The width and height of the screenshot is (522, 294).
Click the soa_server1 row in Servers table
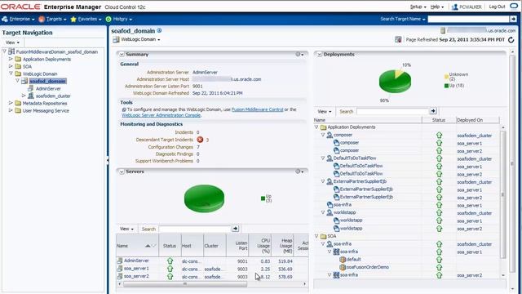tap(212, 269)
